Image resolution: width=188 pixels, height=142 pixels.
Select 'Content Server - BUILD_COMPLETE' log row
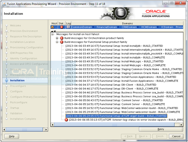coord(115,104)
